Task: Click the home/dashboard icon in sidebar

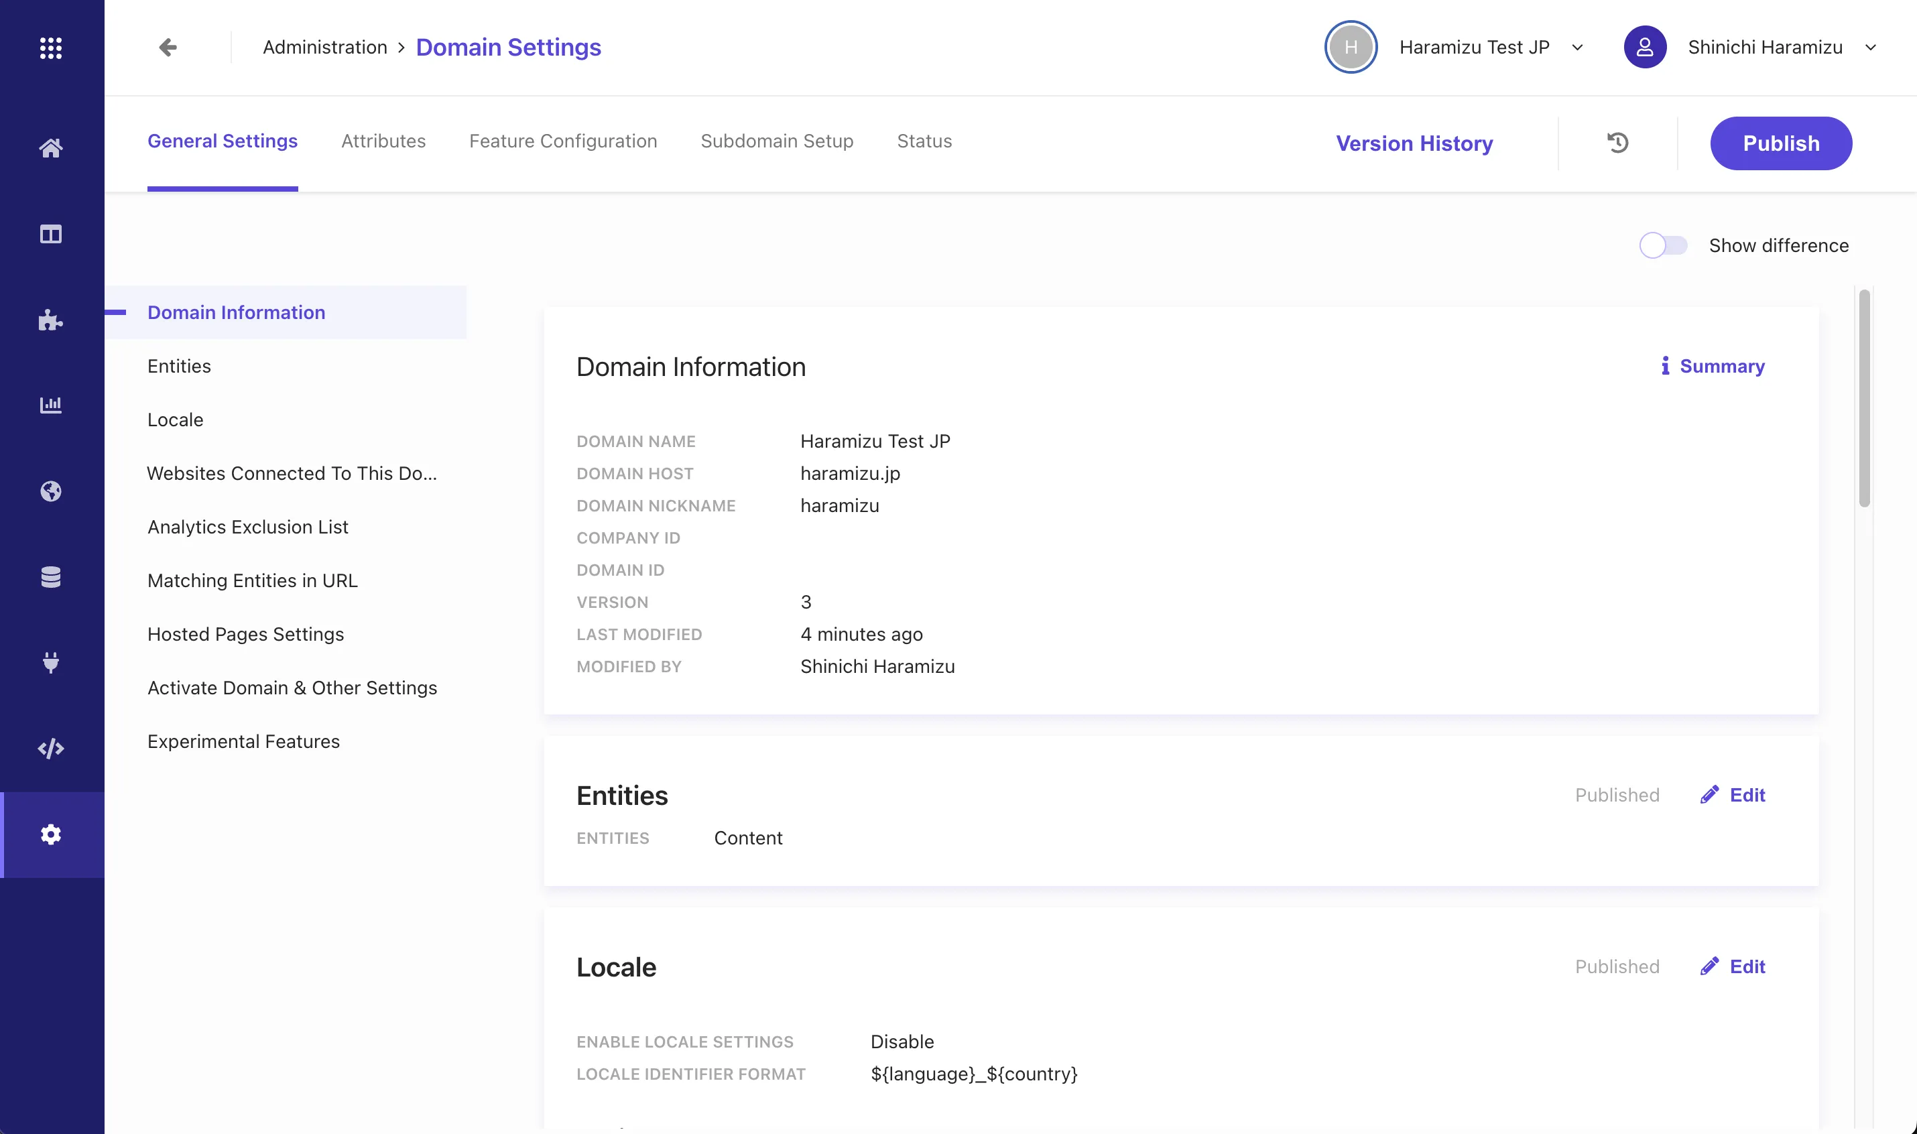Action: click(50, 149)
